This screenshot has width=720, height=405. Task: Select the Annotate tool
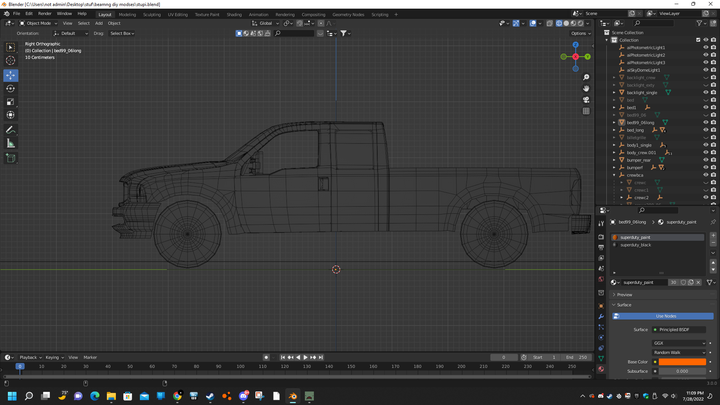pos(10,130)
